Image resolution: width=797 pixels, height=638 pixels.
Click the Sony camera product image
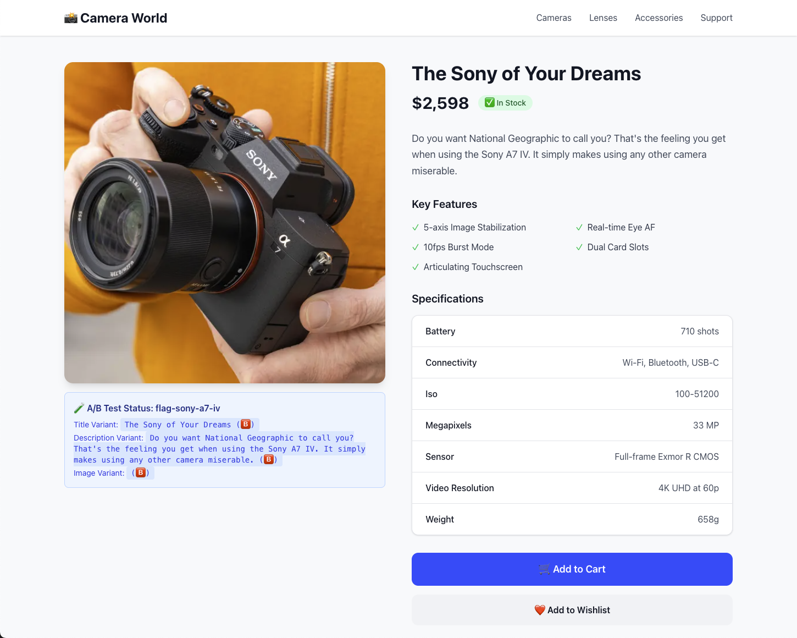click(x=225, y=223)
